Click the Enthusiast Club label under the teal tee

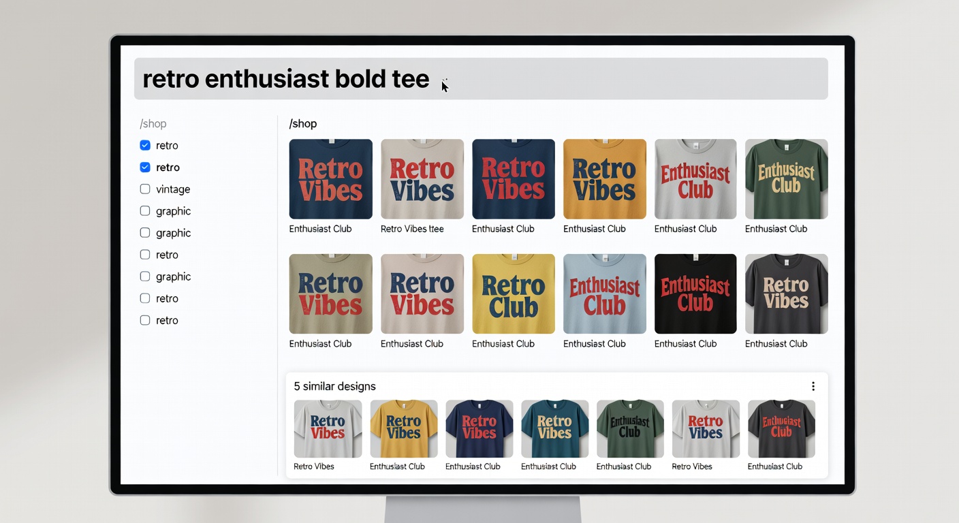[548, 466]
